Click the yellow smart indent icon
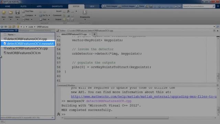The image size is (220, 124). 64,19
